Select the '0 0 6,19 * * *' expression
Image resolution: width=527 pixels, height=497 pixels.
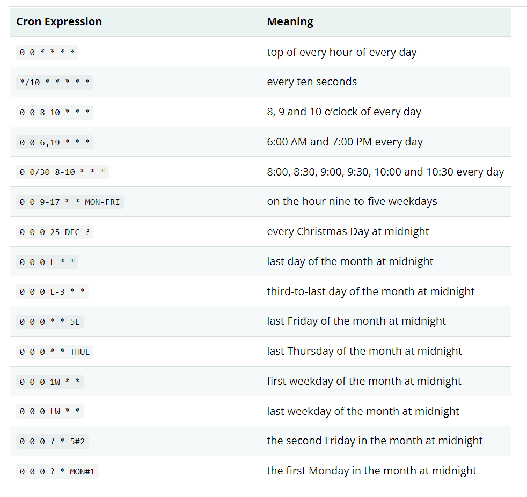(55, 142)
